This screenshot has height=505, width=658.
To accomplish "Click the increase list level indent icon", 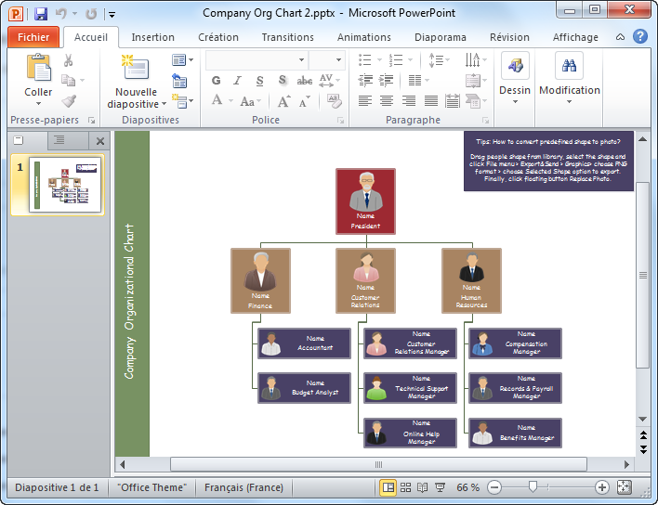I will tap(386, 80).
